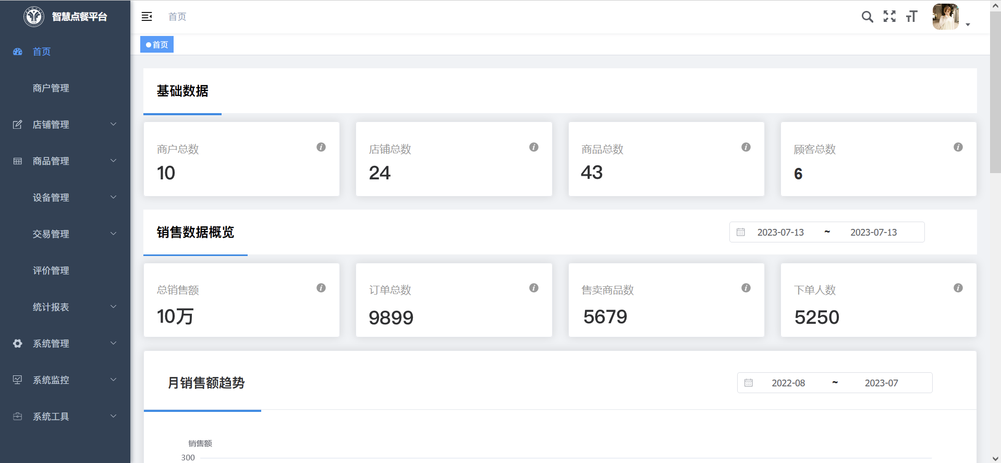This screenshot has width=1001, height=463.
Task: Click monthly trend end month 2023-07
Action: coord(881,383)
